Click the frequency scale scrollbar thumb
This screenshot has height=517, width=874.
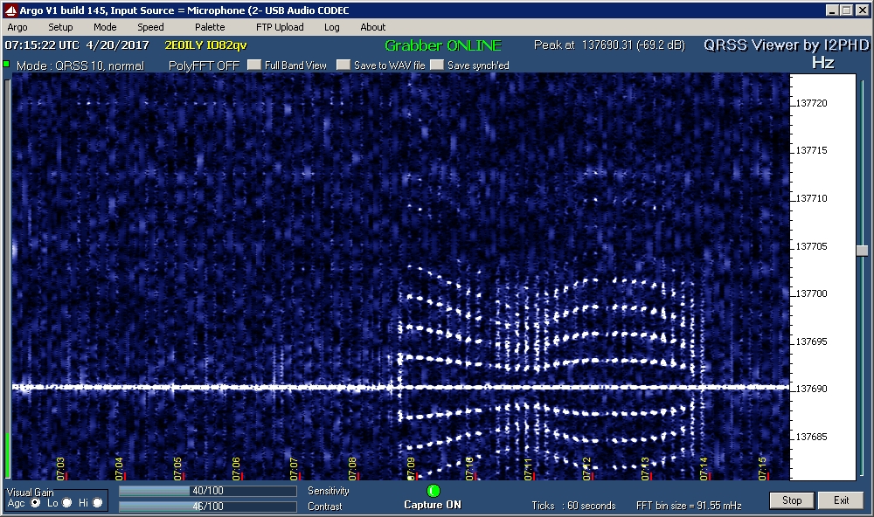863,250
